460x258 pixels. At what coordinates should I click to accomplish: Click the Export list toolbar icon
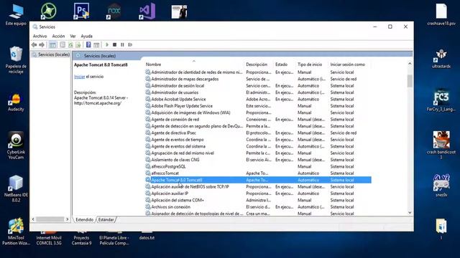pyautogui.click(x=78, y=44)
